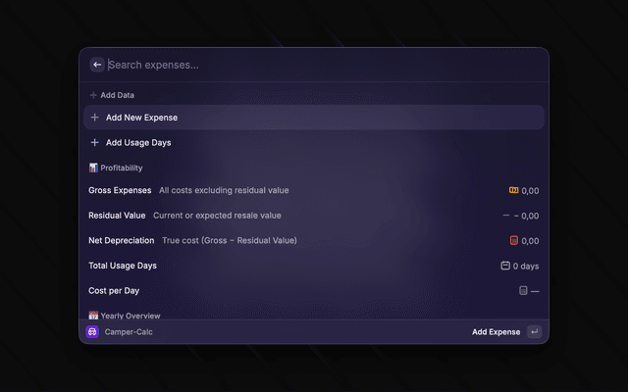This screenshot has height=392, width=628.
Task: Click the back arrow icon
Action: pos(97,65)
